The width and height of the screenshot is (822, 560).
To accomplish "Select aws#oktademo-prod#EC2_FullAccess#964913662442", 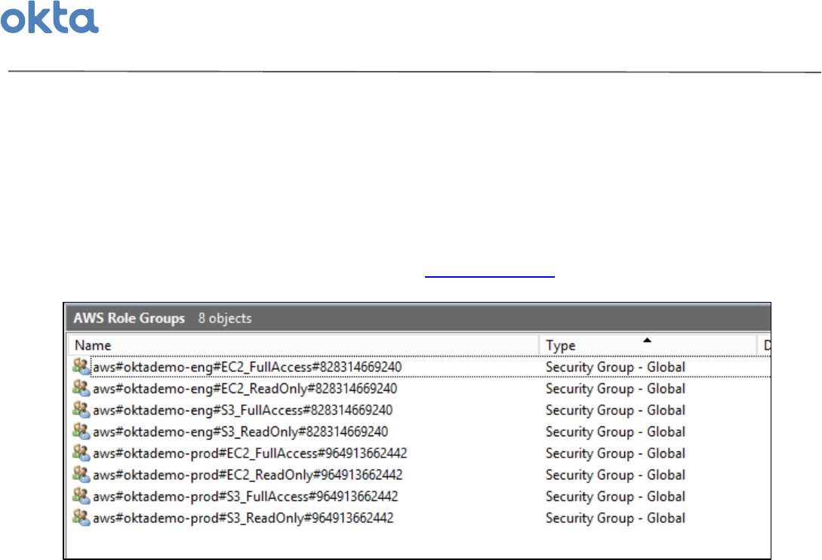I will point(250,453).
